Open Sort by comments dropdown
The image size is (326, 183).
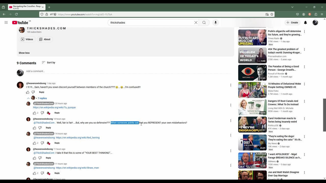48,63
